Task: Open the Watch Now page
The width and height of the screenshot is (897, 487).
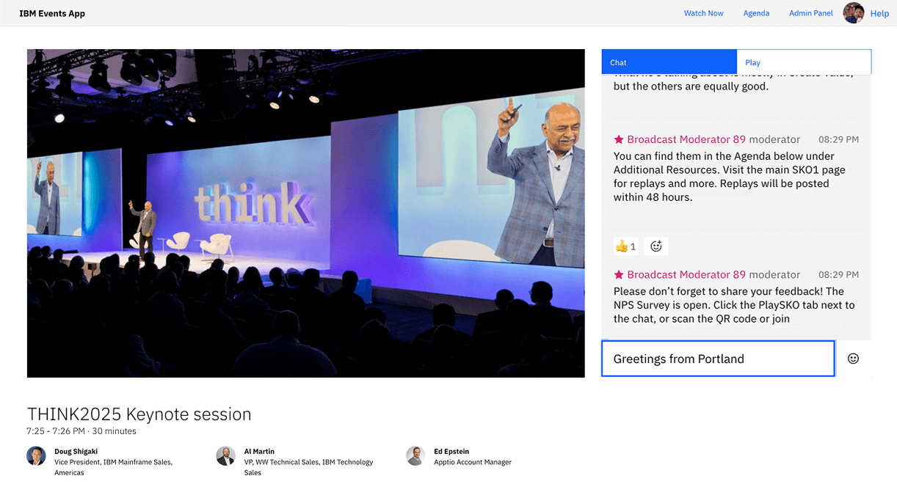Action: tap(703, 13)
